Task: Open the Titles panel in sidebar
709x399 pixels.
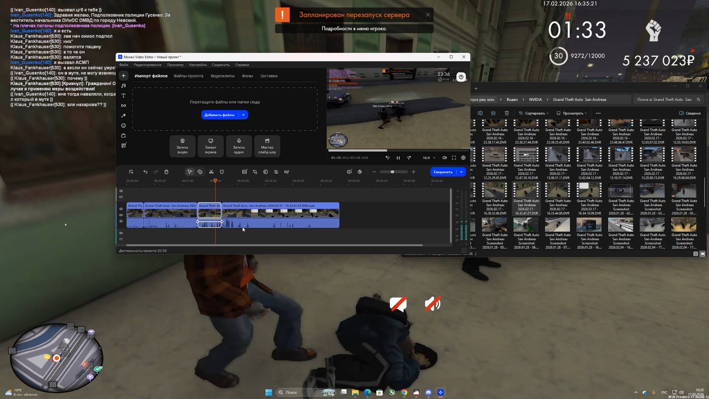Action: pos(123,96)
